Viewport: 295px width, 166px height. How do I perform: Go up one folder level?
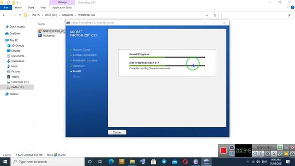tap(20, 15)
